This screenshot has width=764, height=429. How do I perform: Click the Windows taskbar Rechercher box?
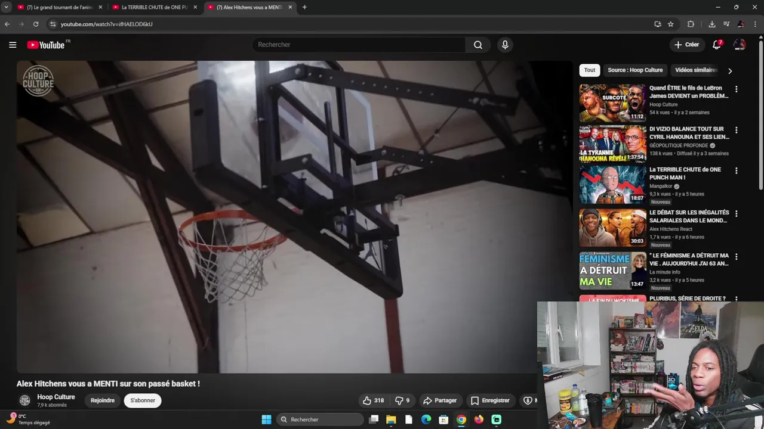pyautogui.click(x=321, y=419)
